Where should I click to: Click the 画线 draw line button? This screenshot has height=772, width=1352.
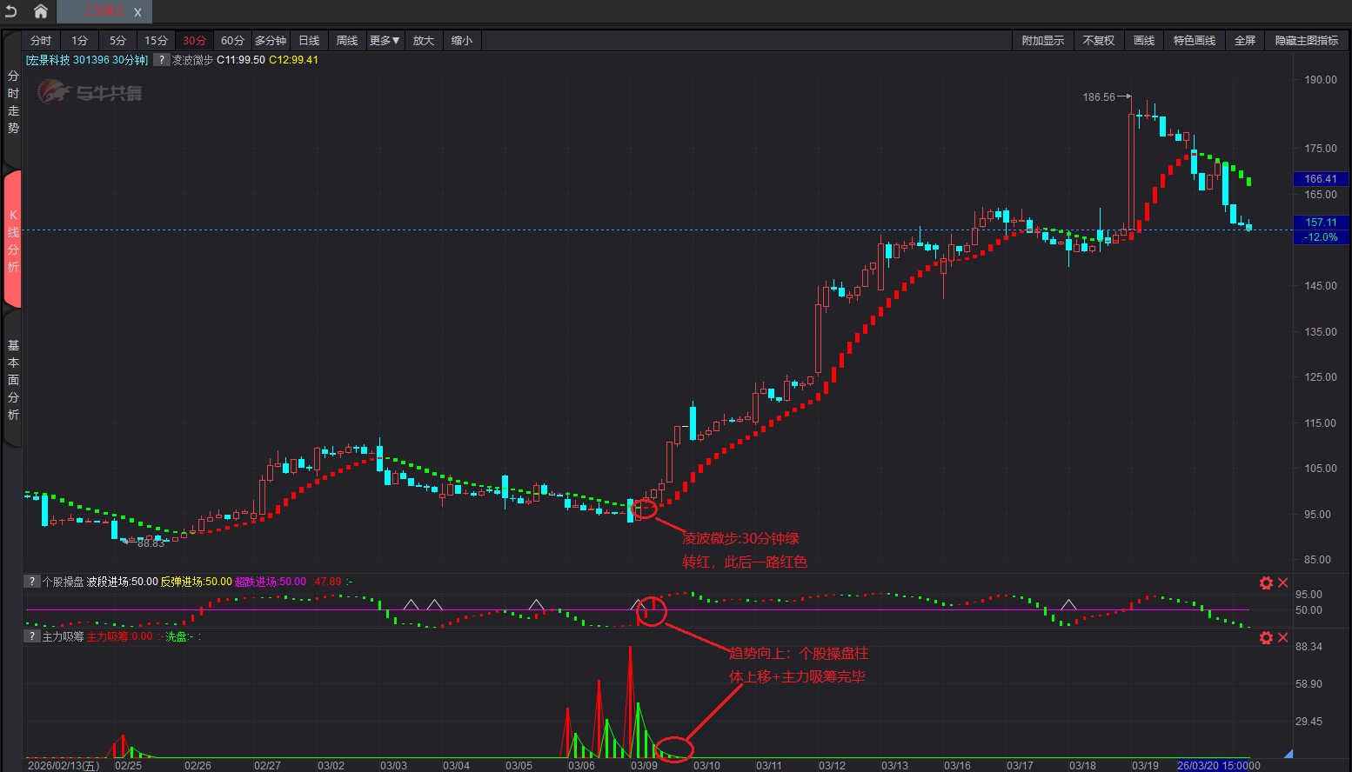1144,41
